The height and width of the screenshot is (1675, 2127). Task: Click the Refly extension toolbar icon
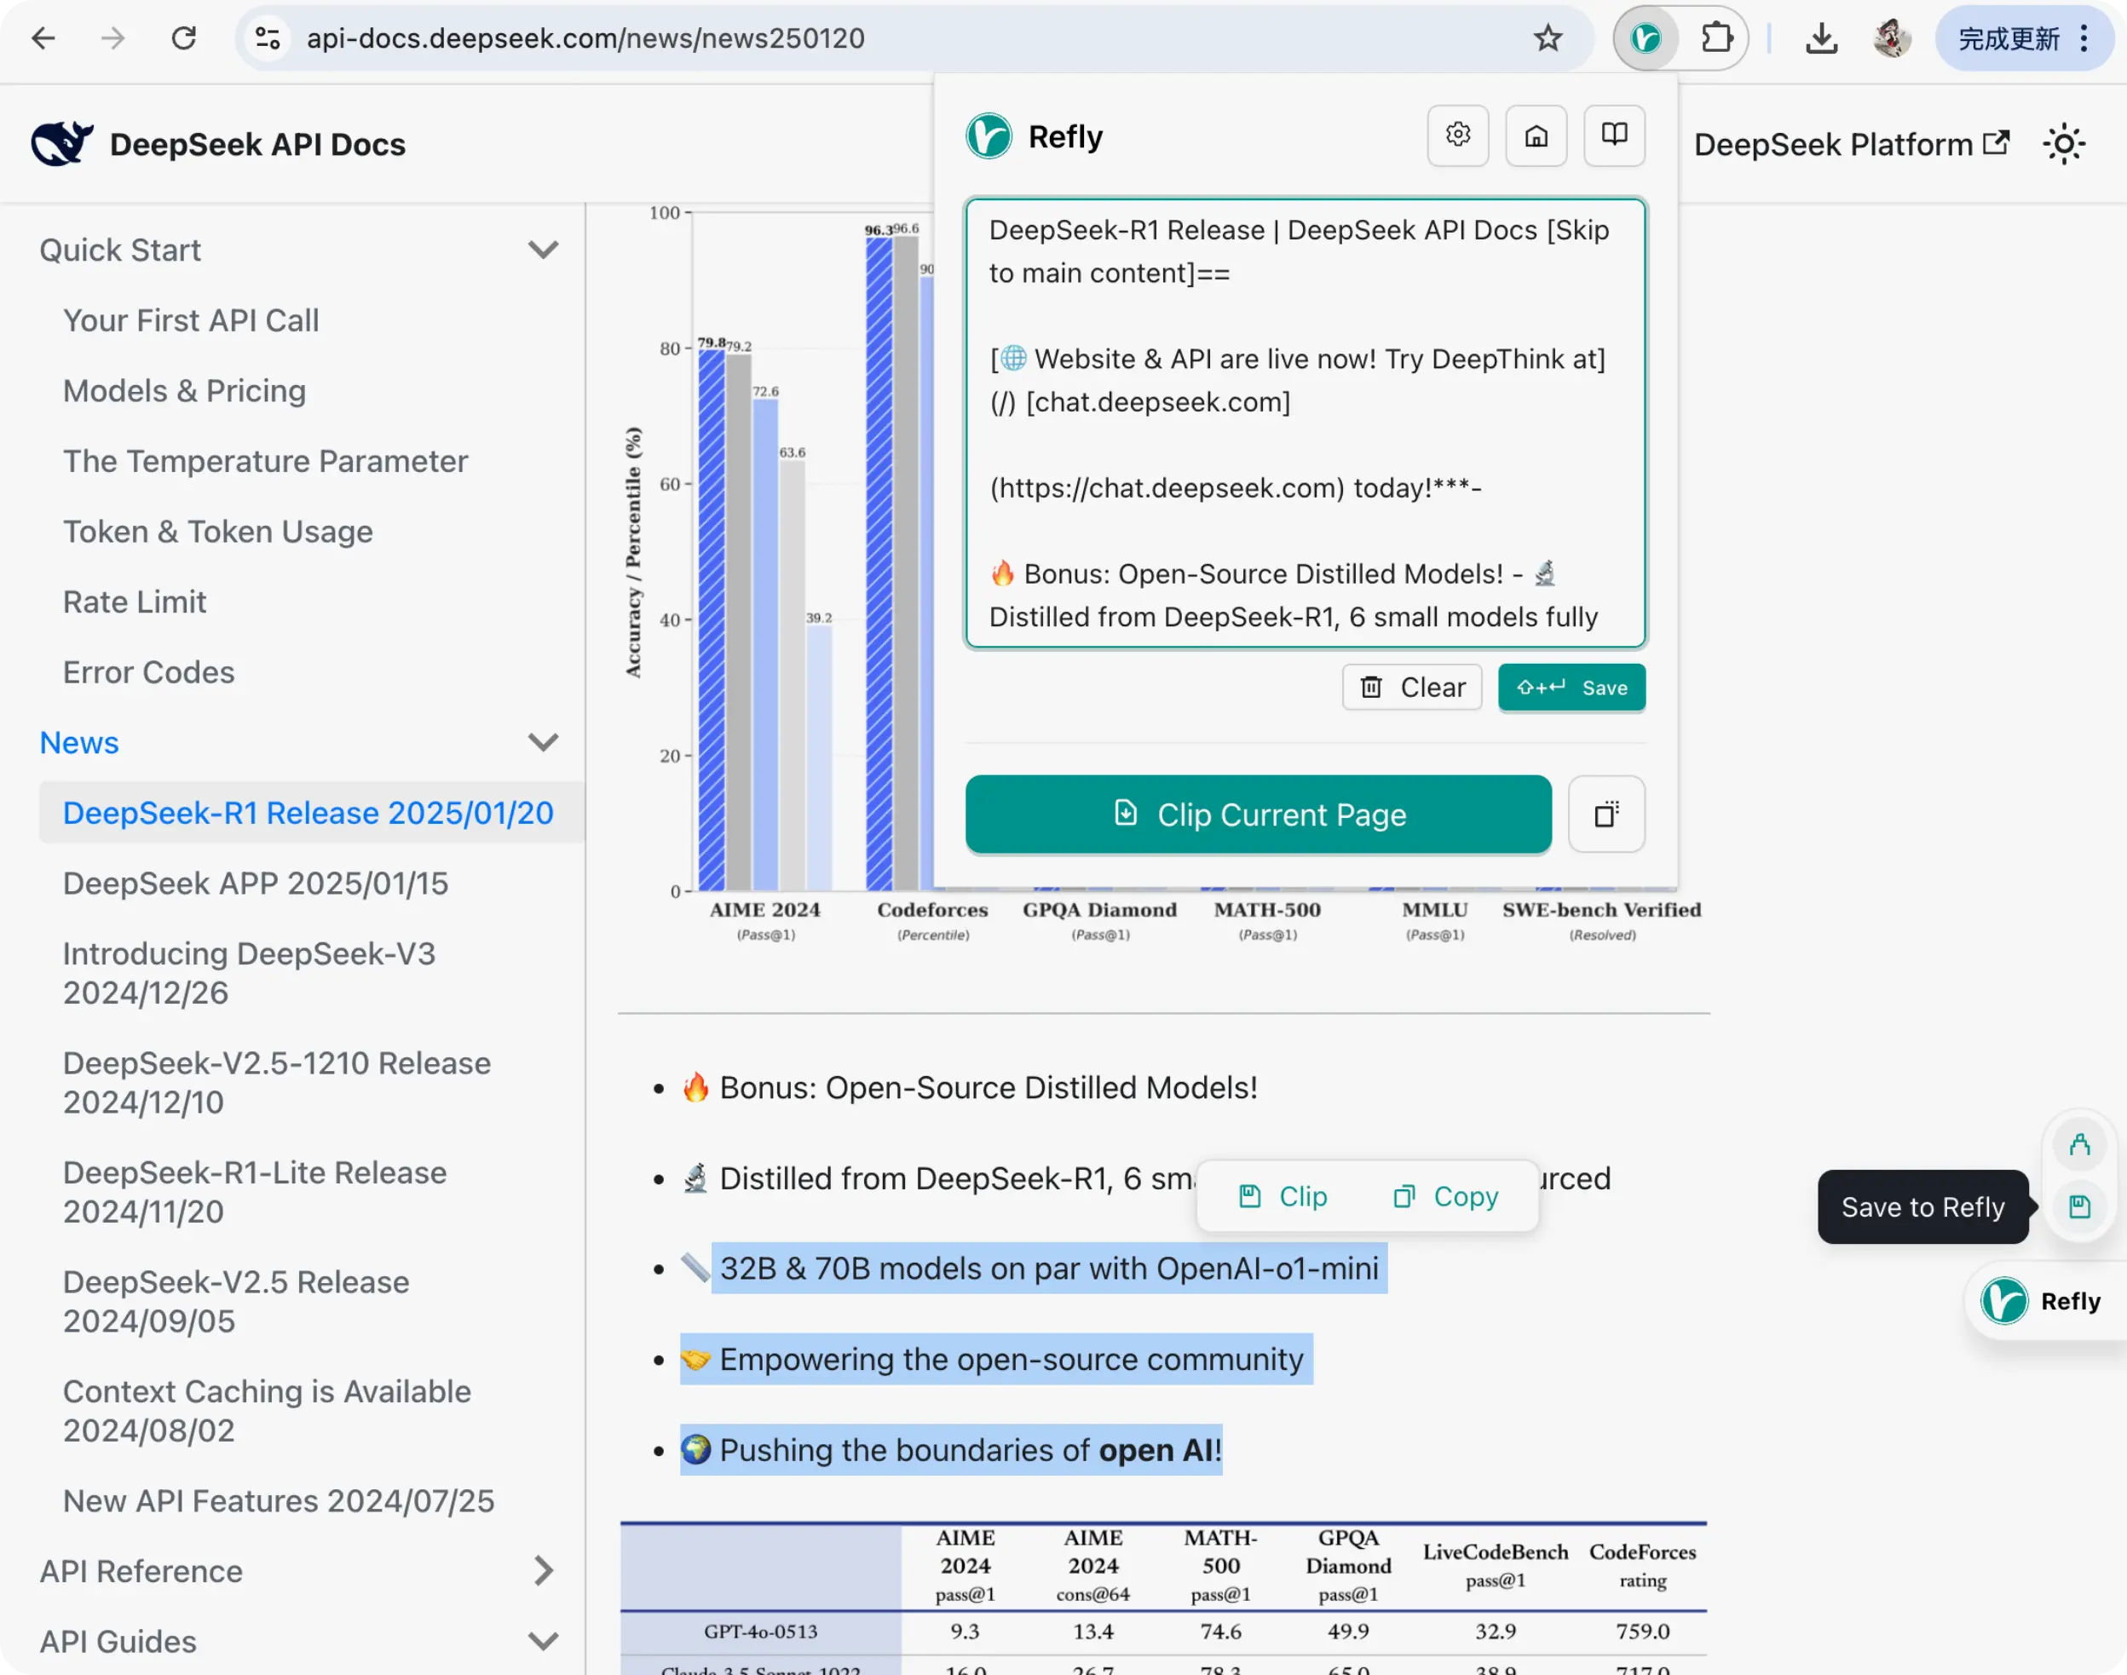[x=1646, y=39]
